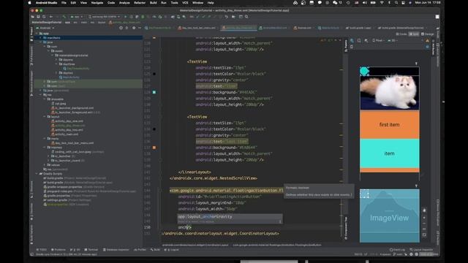The width and height of the screenshot is (468, 263).
Task: Click the orange color swatch in editor gutter
Action: pos(154,148)
